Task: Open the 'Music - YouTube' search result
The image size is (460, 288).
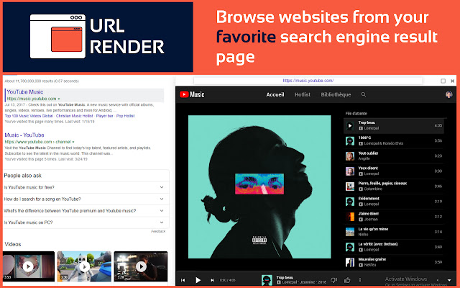Action: click(x=24, y=135)
